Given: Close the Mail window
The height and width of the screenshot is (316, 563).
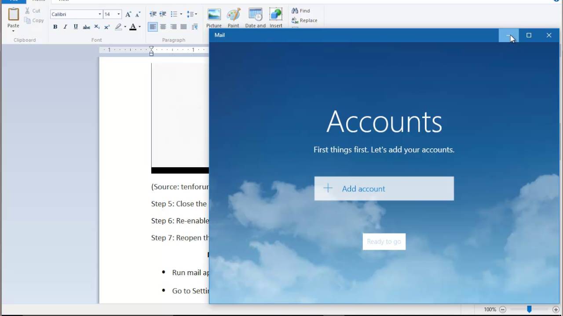Looking at the screenshot, I should coord(549,36).
